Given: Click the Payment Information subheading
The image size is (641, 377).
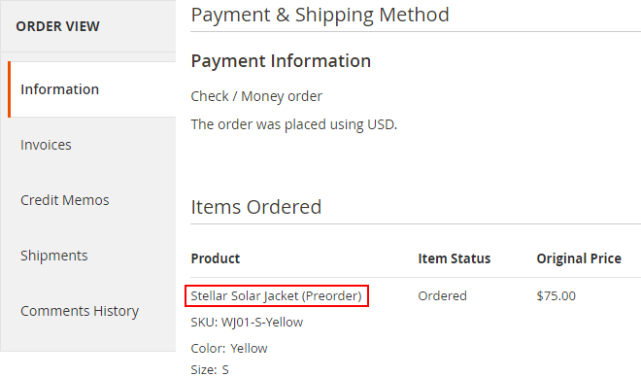Looking at the screenshot, I should 281,61.
